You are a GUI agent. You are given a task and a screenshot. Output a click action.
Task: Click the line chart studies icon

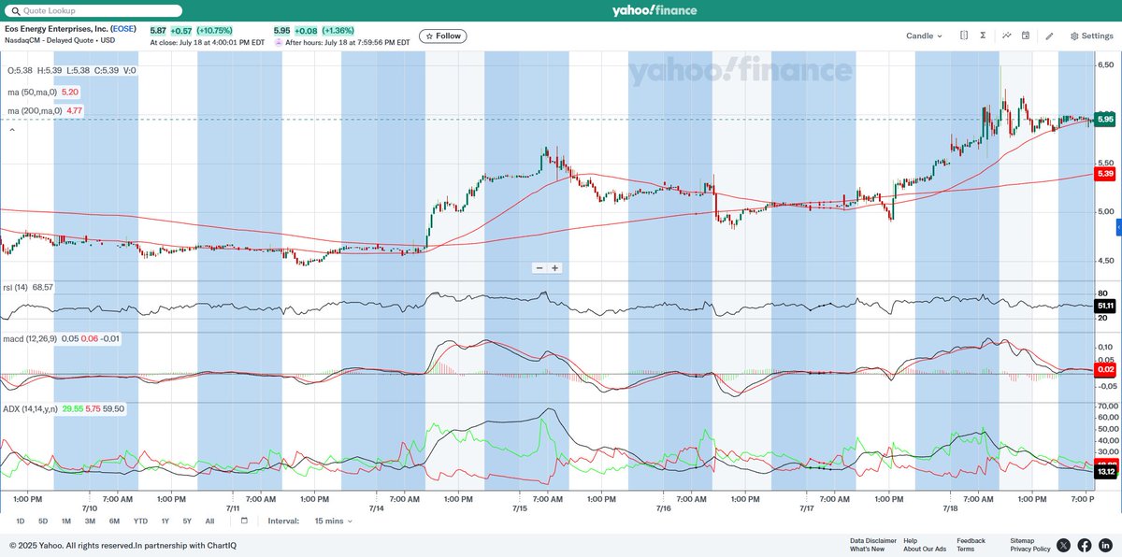1007,36
